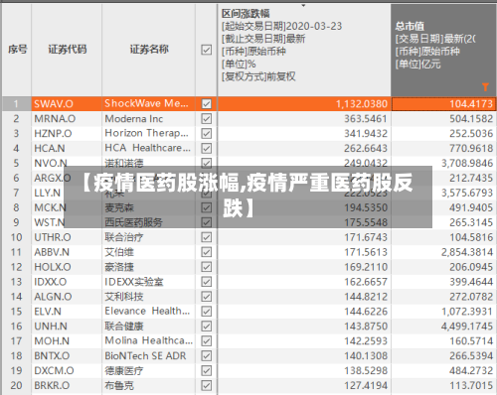Select the BioNTech SE ADR name cell

(x=149, y=355)
